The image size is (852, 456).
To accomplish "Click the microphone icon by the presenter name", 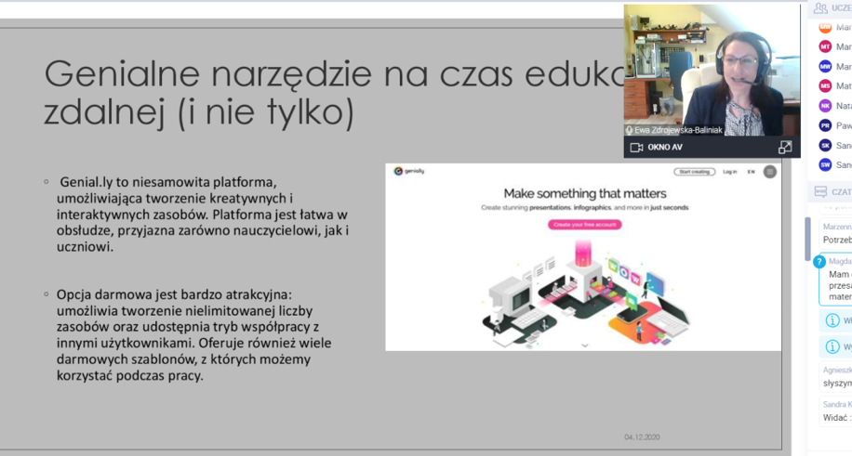I will 630,130.
